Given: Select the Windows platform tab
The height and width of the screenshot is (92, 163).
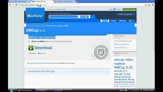Looking at the screenshot, I should (x=105, y=21).
